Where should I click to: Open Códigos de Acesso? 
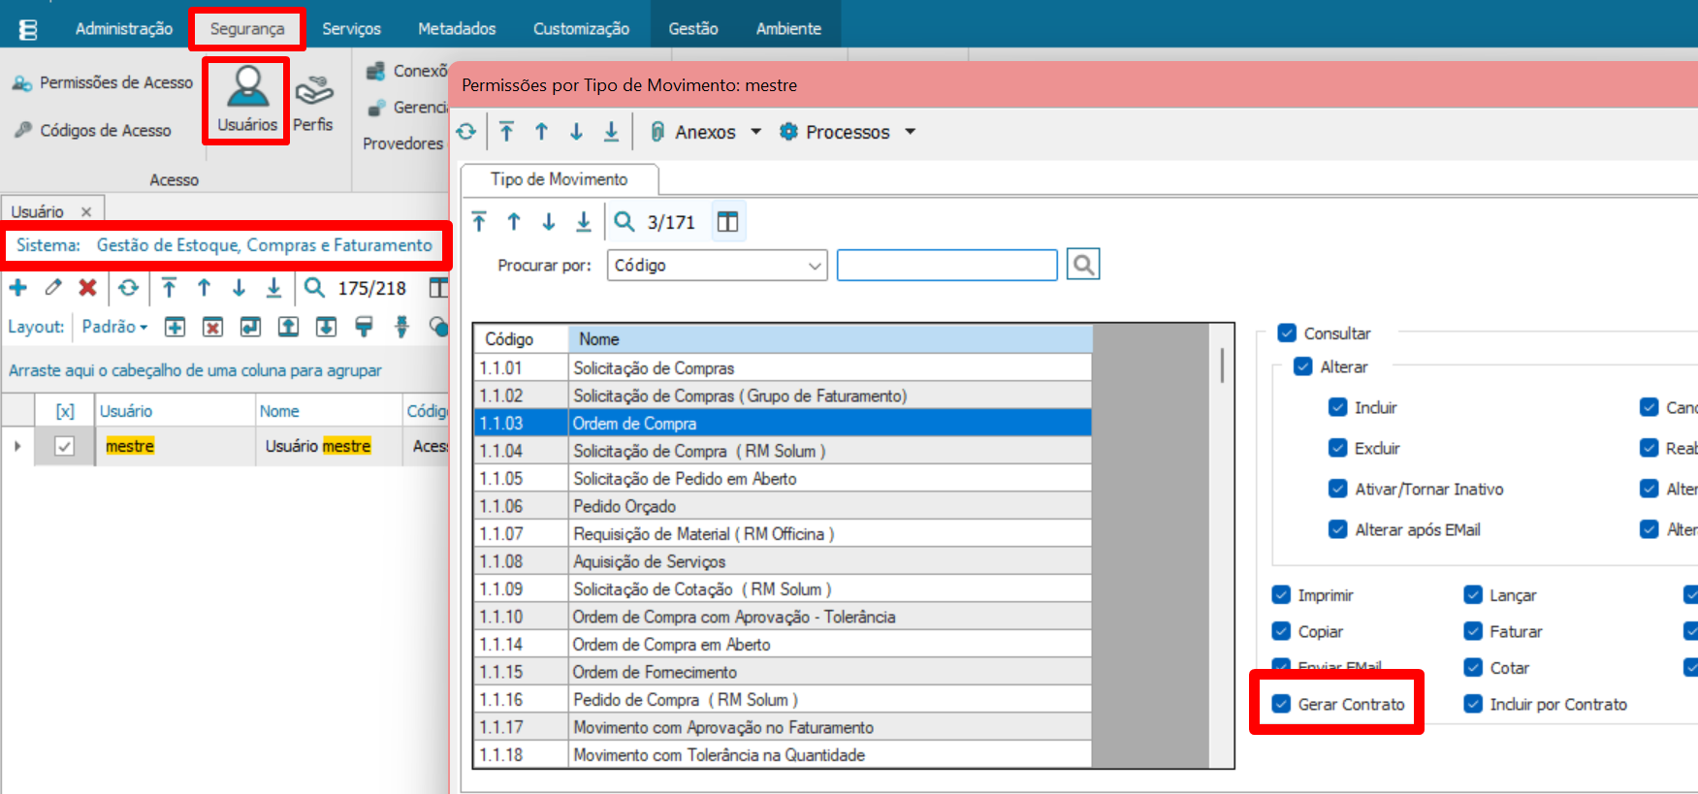coord(92,130)
